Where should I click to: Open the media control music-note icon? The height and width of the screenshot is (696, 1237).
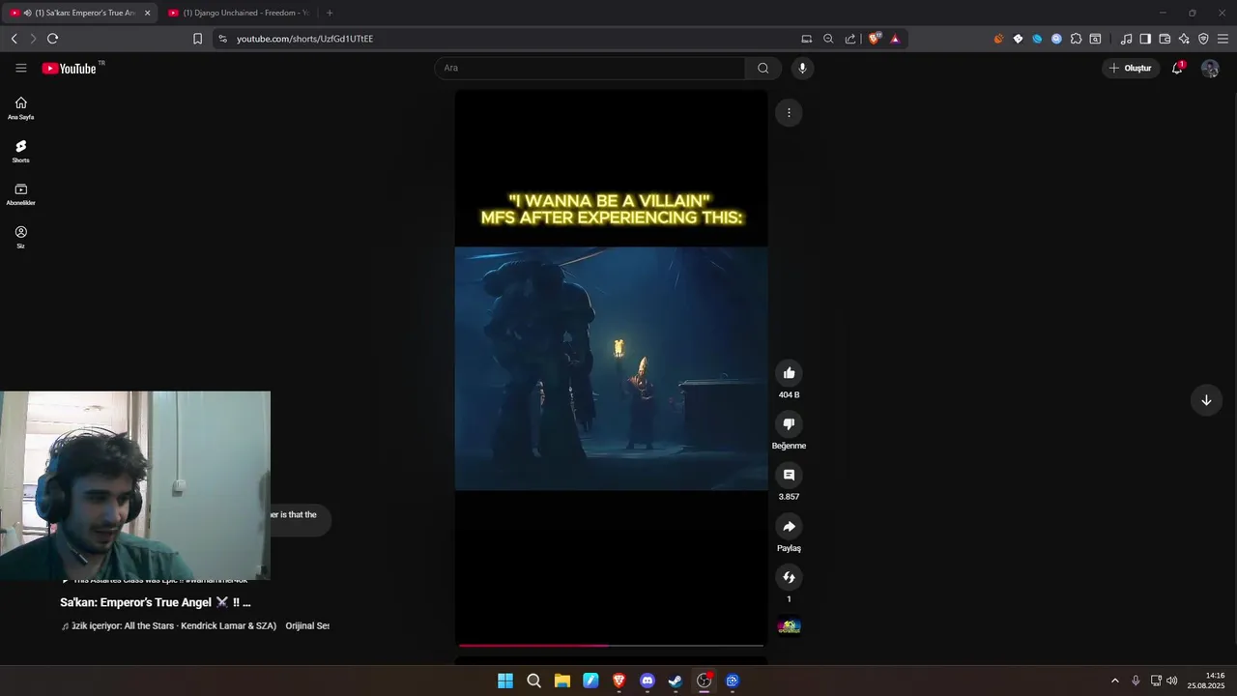(x=1126, y=39)
